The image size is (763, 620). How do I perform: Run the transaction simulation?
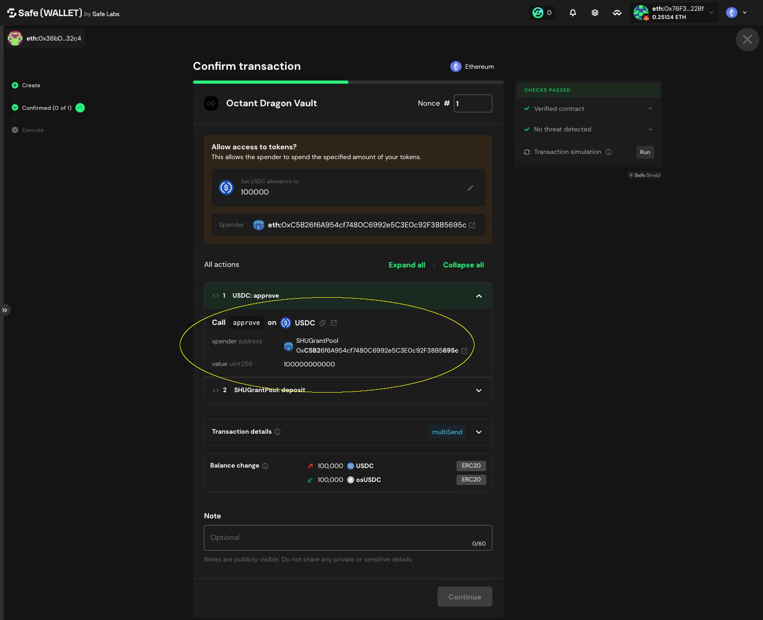[x=645, y=152]
